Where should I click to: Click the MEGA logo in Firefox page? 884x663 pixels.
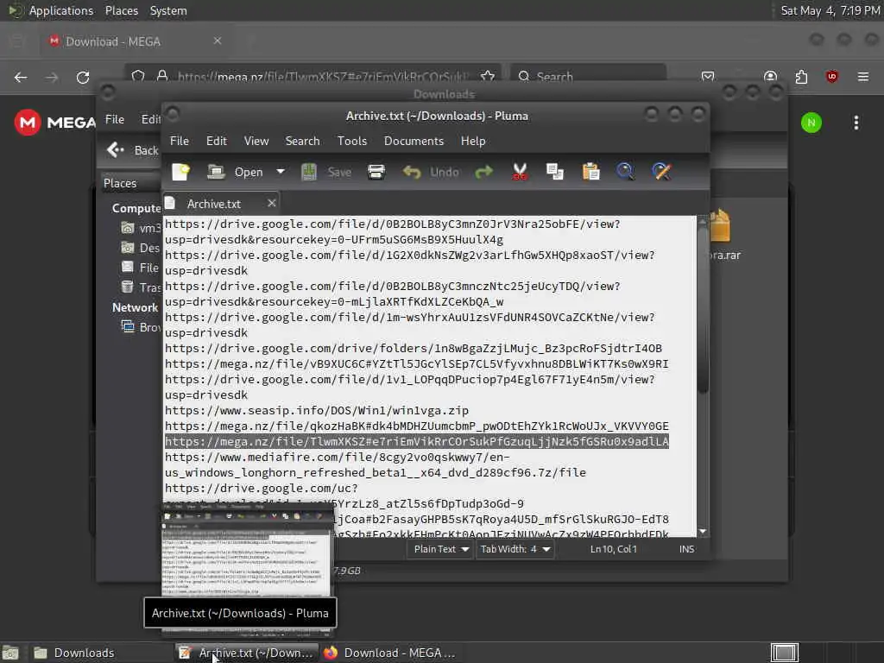click(x=54, y=123)
